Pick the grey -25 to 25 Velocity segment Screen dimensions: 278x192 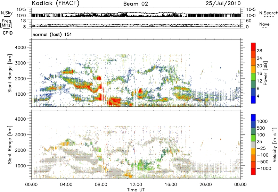point(253,145)
